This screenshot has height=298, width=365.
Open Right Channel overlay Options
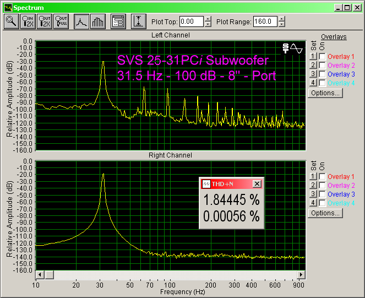(x=325, y=213)
